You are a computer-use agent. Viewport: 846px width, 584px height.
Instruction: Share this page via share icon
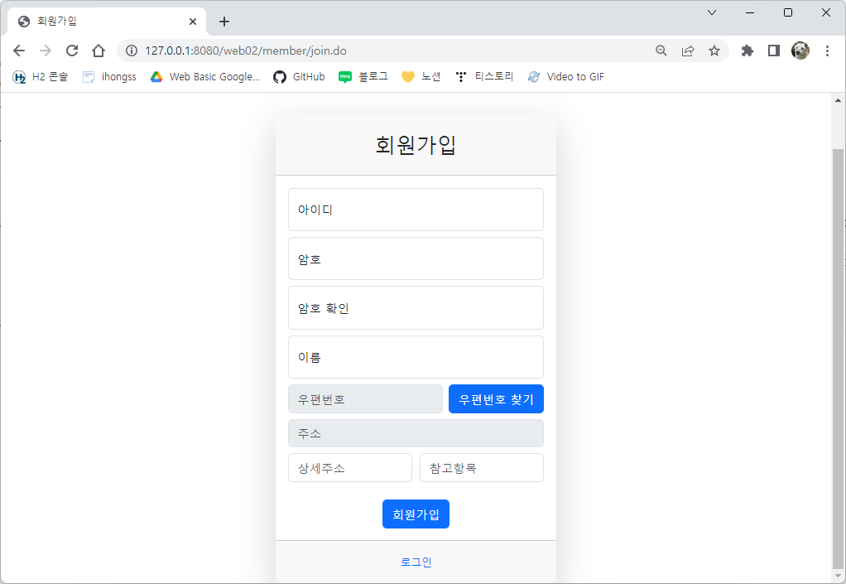(687, 51)
